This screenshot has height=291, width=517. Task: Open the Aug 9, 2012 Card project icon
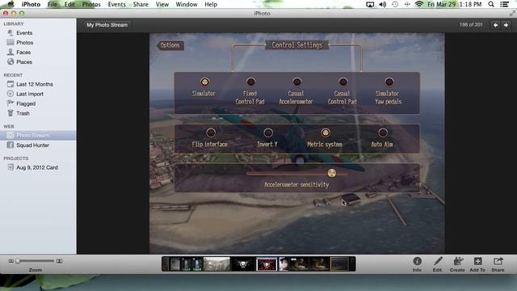(11, 167)
